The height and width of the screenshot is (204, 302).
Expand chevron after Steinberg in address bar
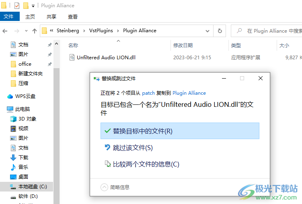coord(84,31)
